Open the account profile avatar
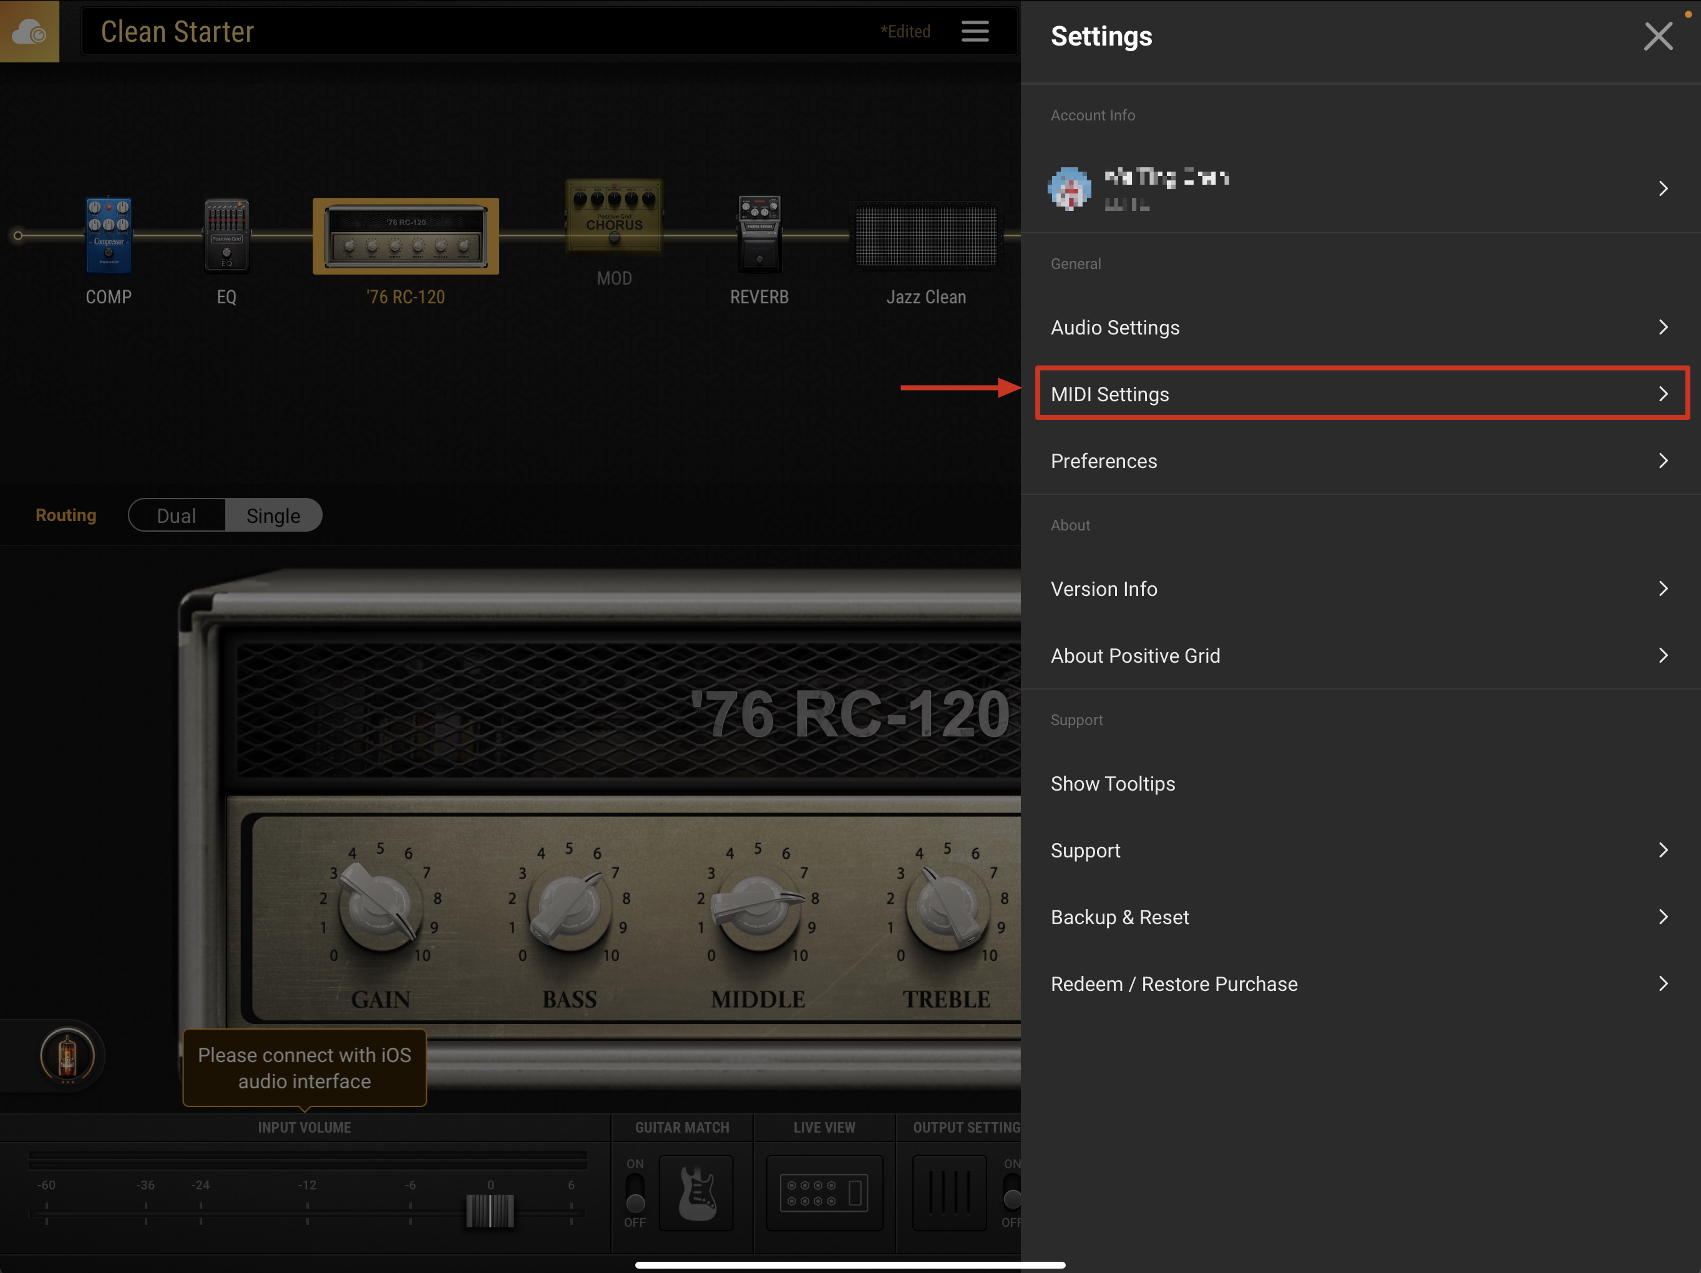The height and width of the screenshot is (1273, 1701). 1070,188
